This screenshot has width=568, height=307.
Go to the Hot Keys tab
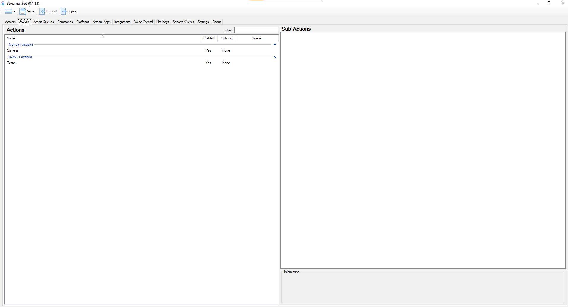click(x=162, y=22)
